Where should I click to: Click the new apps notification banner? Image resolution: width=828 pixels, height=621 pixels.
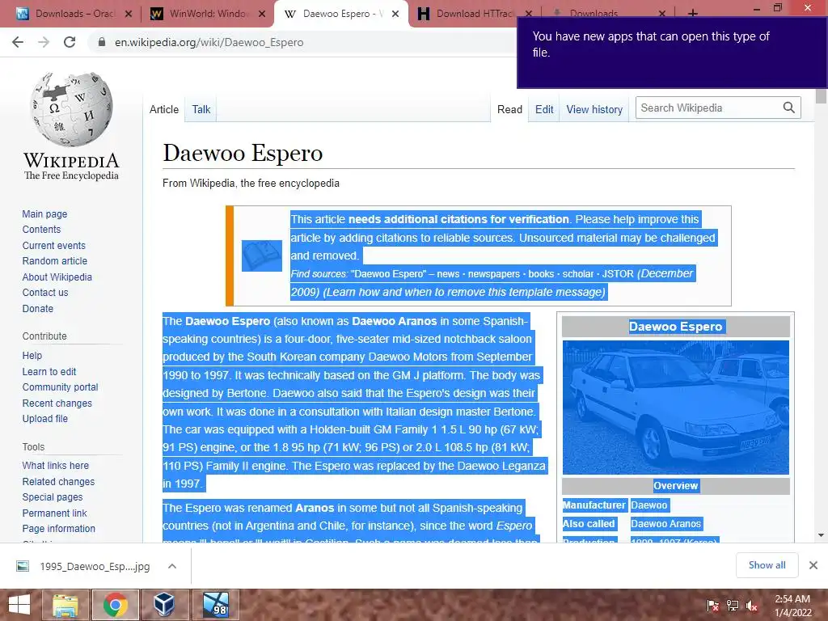click(x=672, y=53)
